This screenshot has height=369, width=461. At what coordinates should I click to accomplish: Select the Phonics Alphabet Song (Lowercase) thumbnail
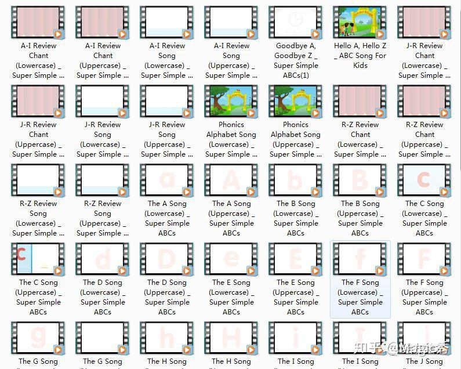231,101
